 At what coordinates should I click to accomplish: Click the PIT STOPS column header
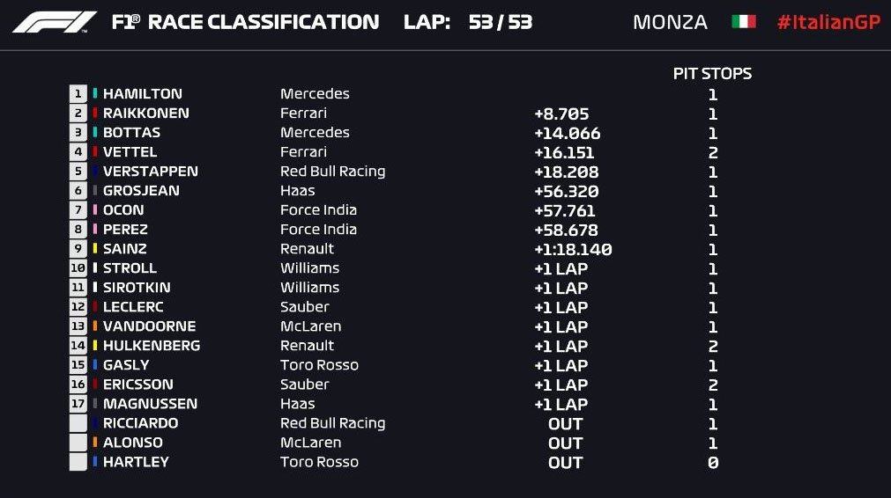[x=712, y=74]
